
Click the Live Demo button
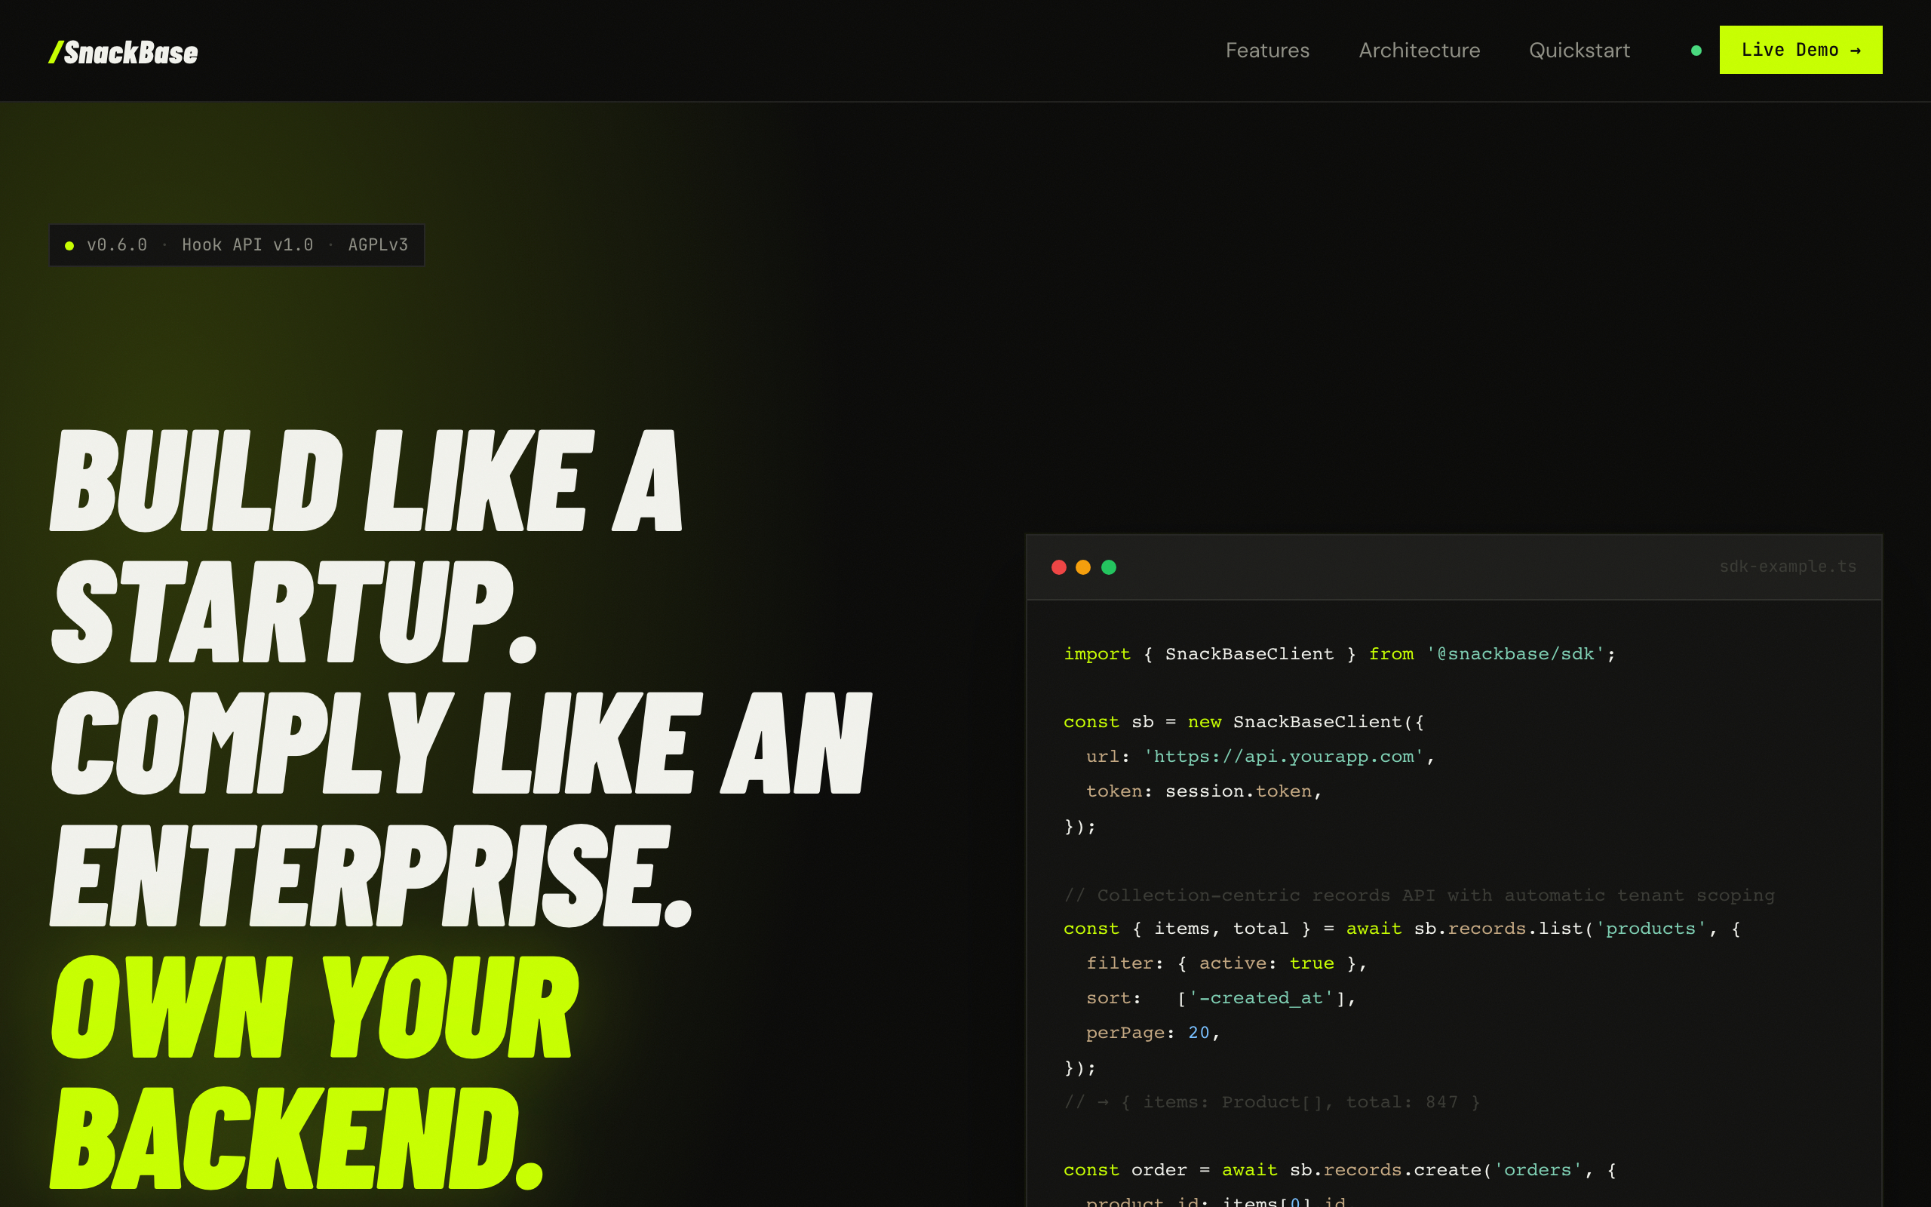tap(1799, 50)
